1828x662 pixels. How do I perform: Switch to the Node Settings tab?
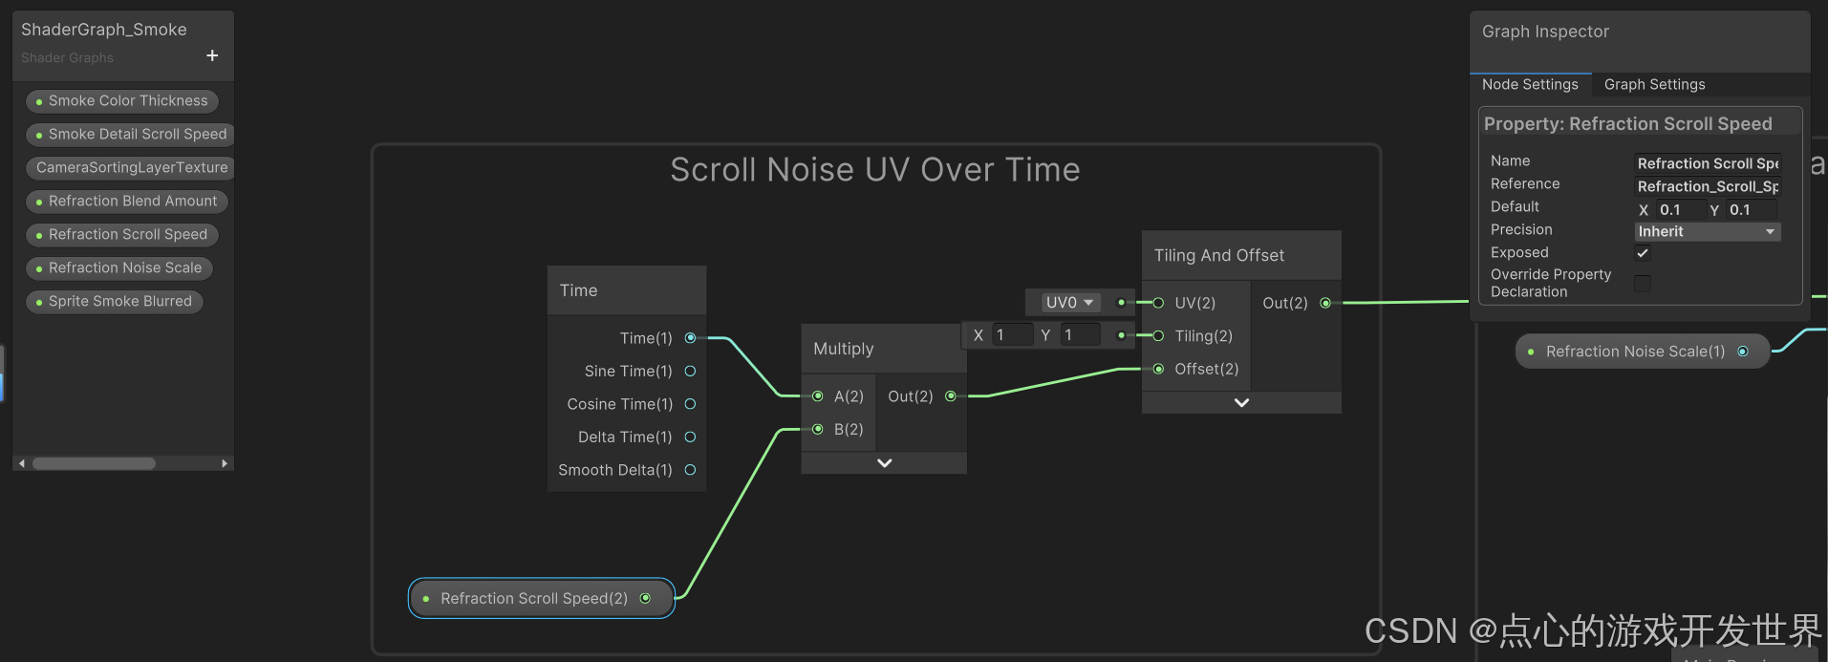1530,85
